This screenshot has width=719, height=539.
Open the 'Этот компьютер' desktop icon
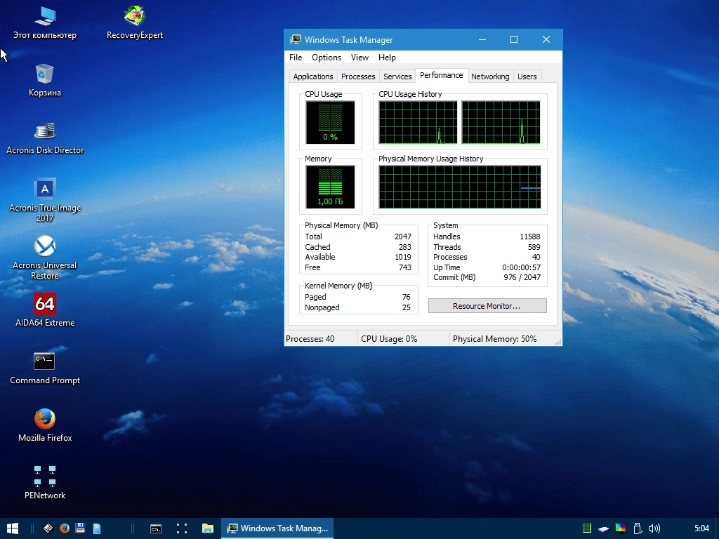point(45,22)
